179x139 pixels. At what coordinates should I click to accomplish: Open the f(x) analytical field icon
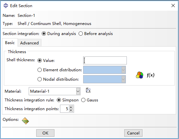tap(151, 75)
